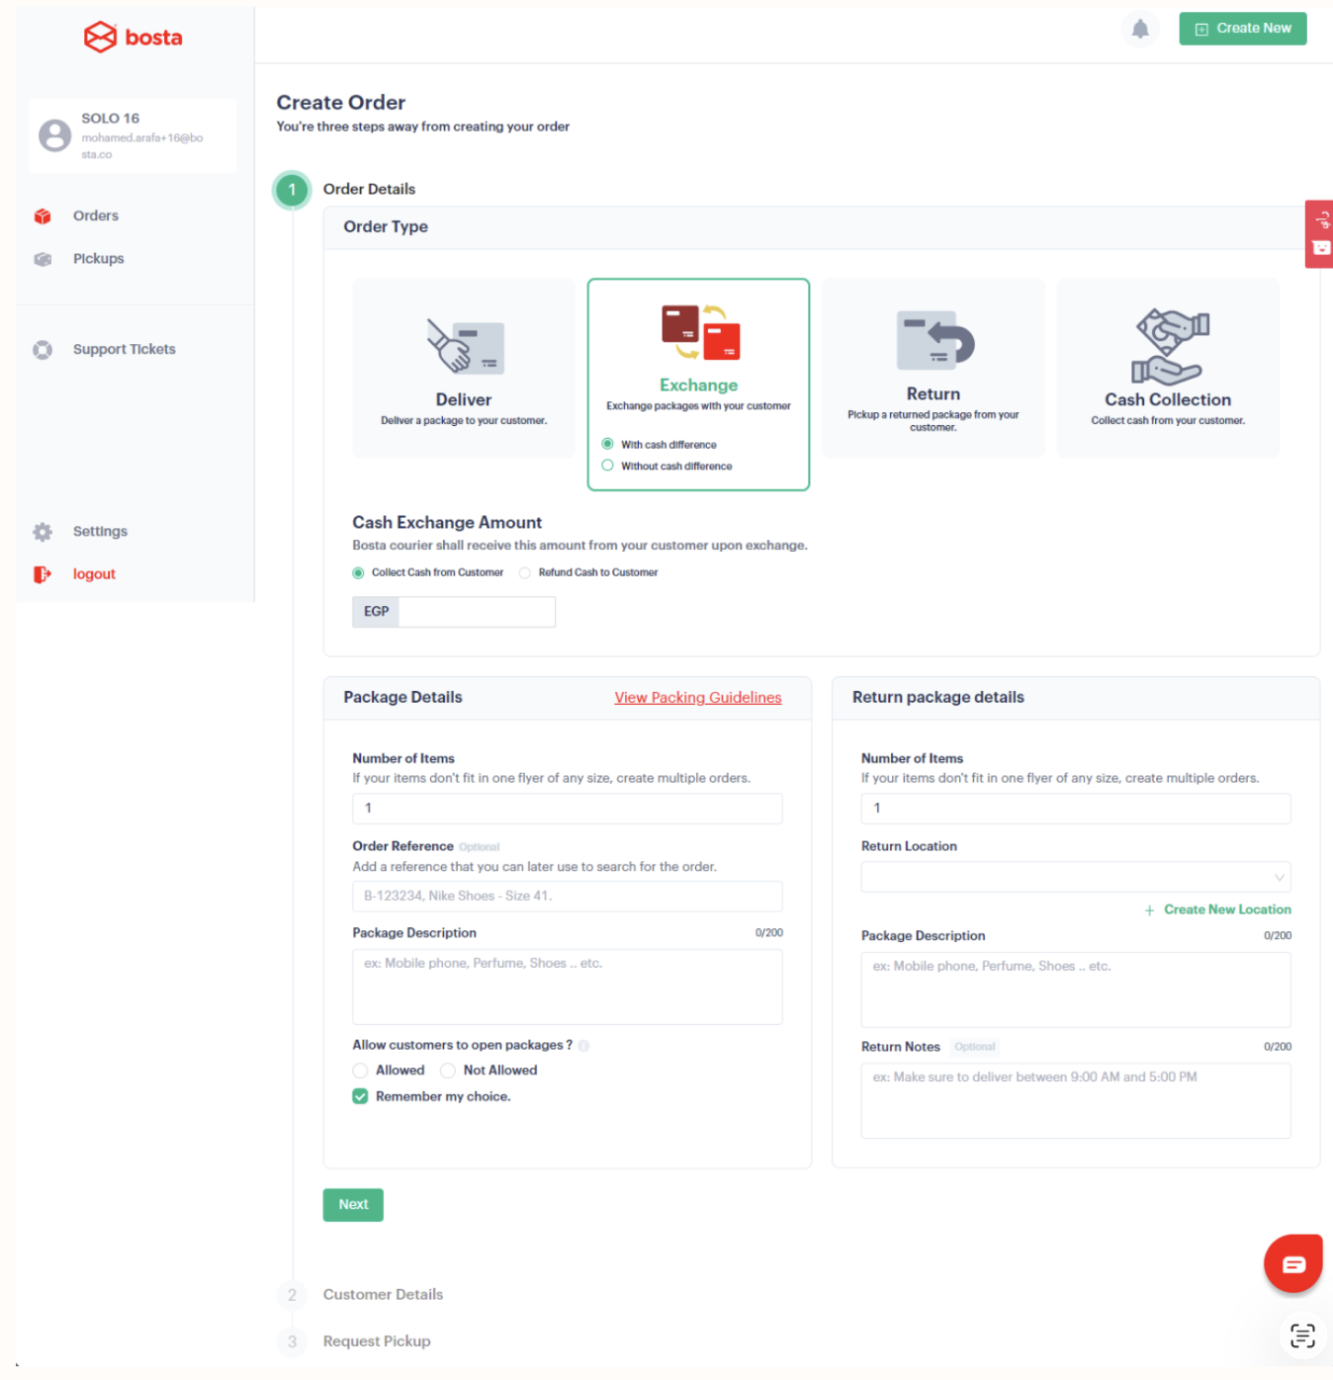The height and width of the screenshot is (1380, 1333).
Task: Select the Cash Collection handshake icon
Action: click(x=1170, y=346)
